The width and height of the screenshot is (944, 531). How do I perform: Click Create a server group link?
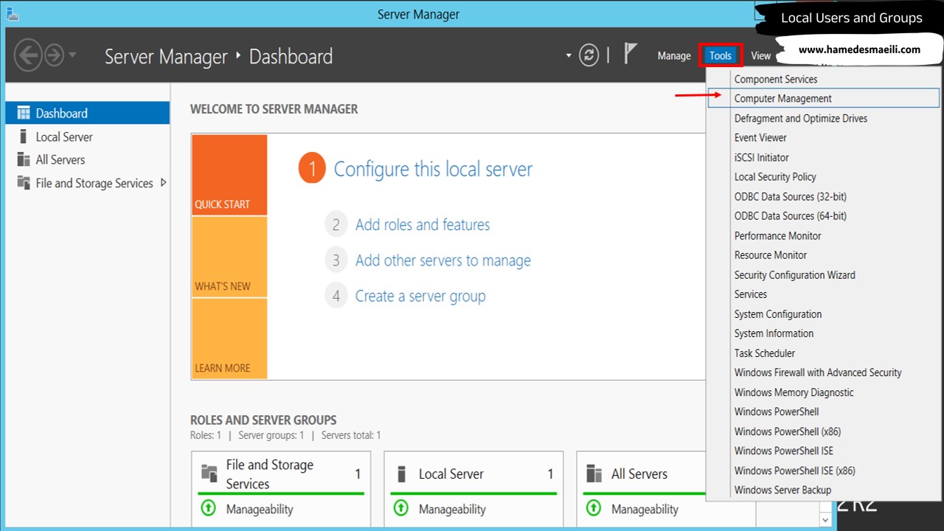click(x=420, y=296)
